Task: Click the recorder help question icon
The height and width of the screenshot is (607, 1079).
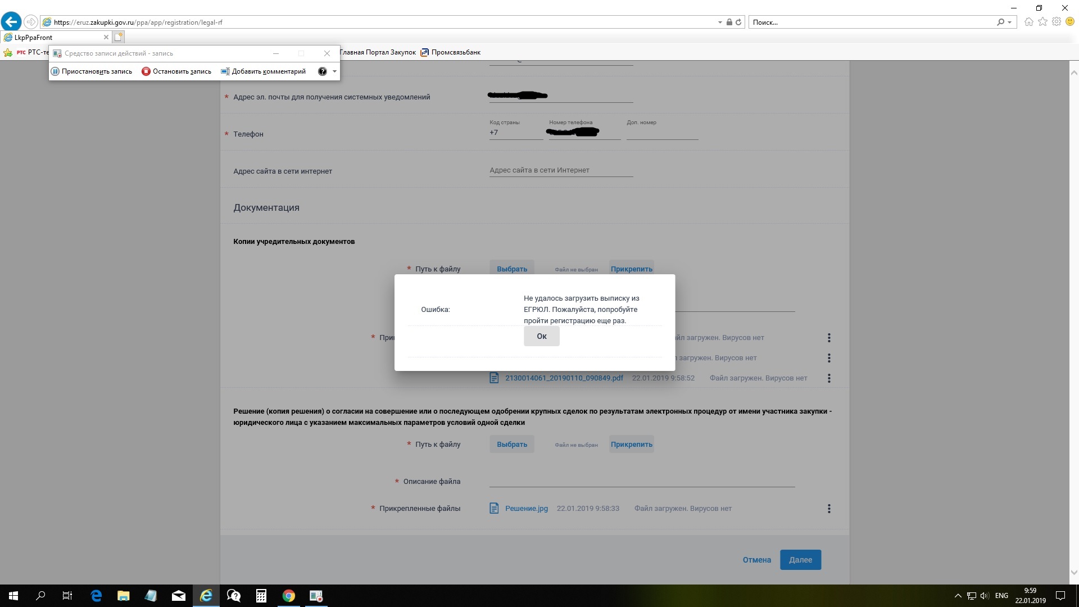Action: click(322, 71)
